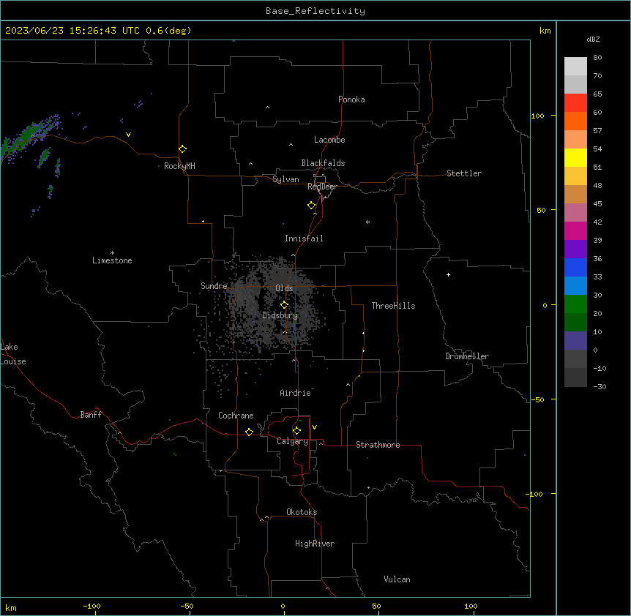Click the Sundre town label
Screen dimensions: 631x616
(214, 286)
